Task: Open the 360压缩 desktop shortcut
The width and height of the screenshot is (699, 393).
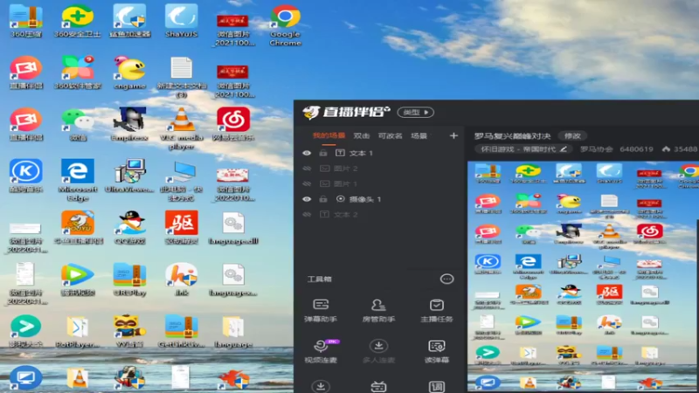Action: (x=26, y=21)
